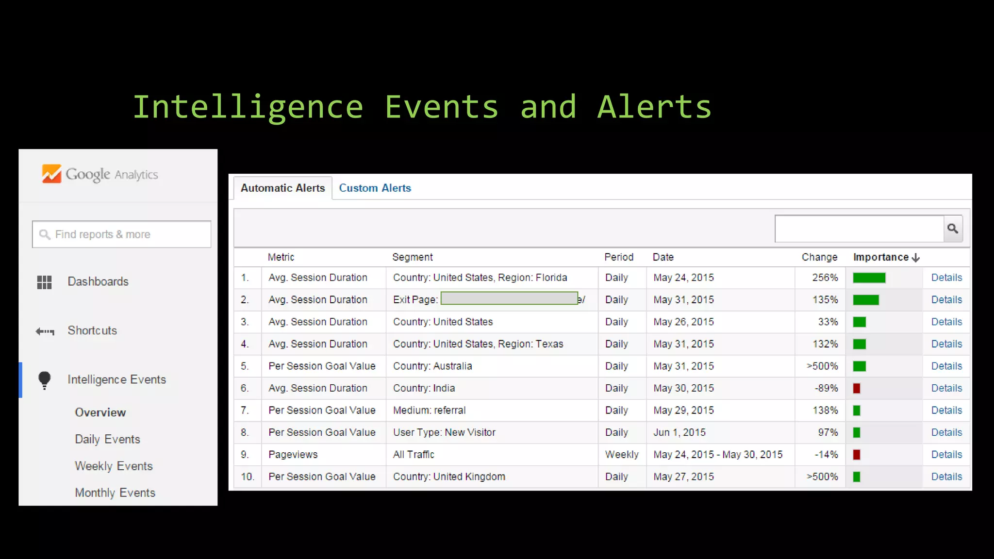Sort by the Date column header
The width and height of the screenshot is (994, 559).
click(x=663, y=257)
